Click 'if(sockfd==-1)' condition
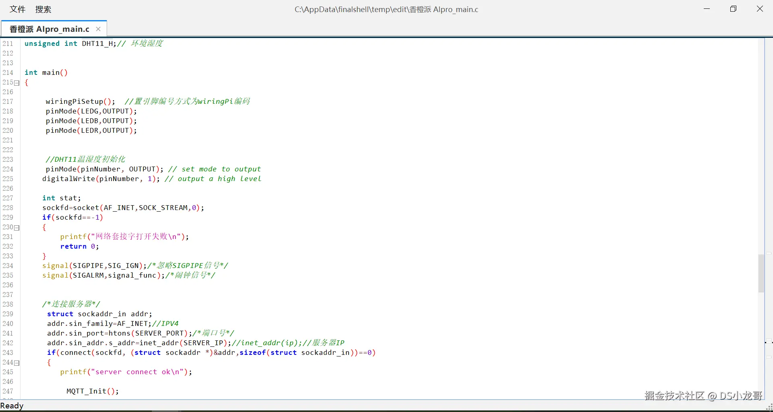This screenshot has width=773, height=412. coord(73,217)
